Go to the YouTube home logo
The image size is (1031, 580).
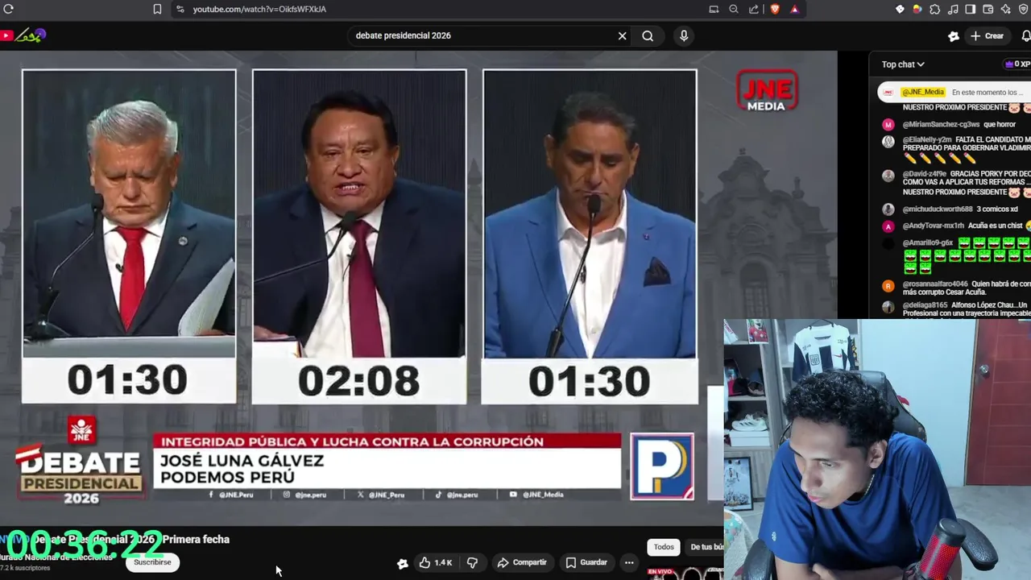23,35
